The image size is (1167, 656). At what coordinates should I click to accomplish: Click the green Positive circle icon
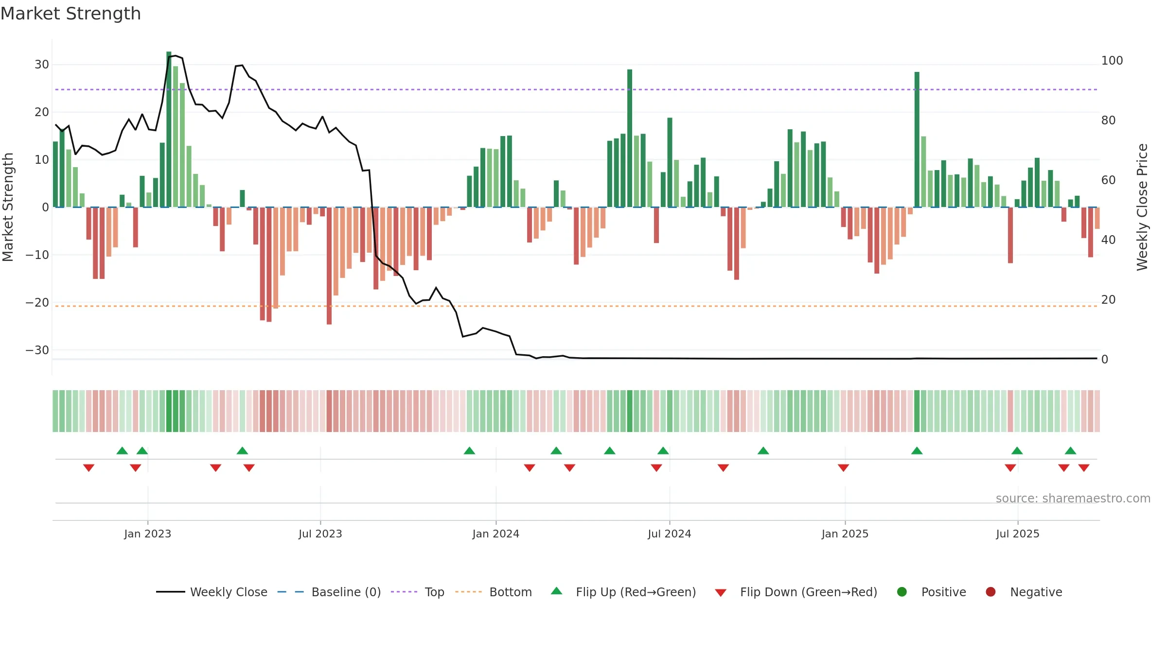902,592
